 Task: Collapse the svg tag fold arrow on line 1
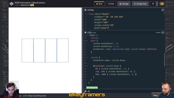point(87,14)
